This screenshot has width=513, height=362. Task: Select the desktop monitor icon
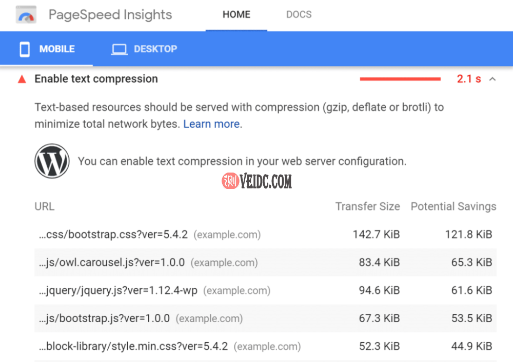[x=119, y=48]
